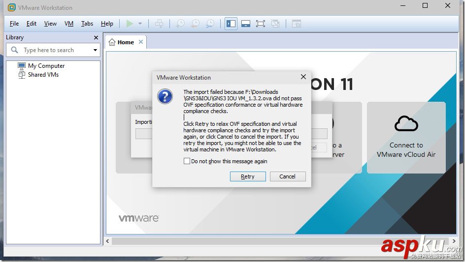Close the VMware Workstation error dialog
465x262 pixels.
coord(303,77)
